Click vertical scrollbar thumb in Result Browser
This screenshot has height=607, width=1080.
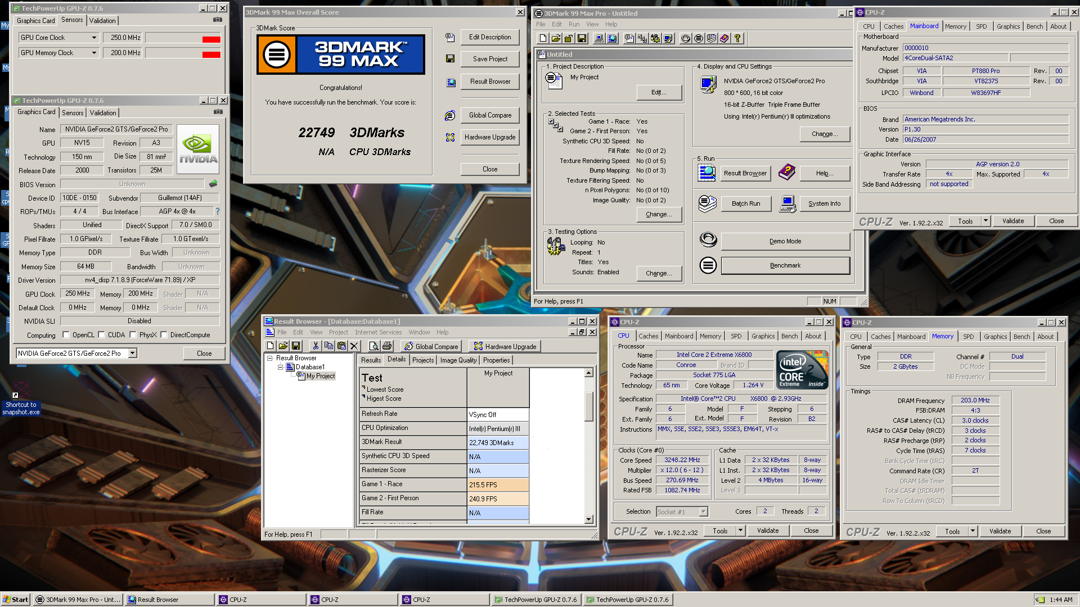pos(589,406)
